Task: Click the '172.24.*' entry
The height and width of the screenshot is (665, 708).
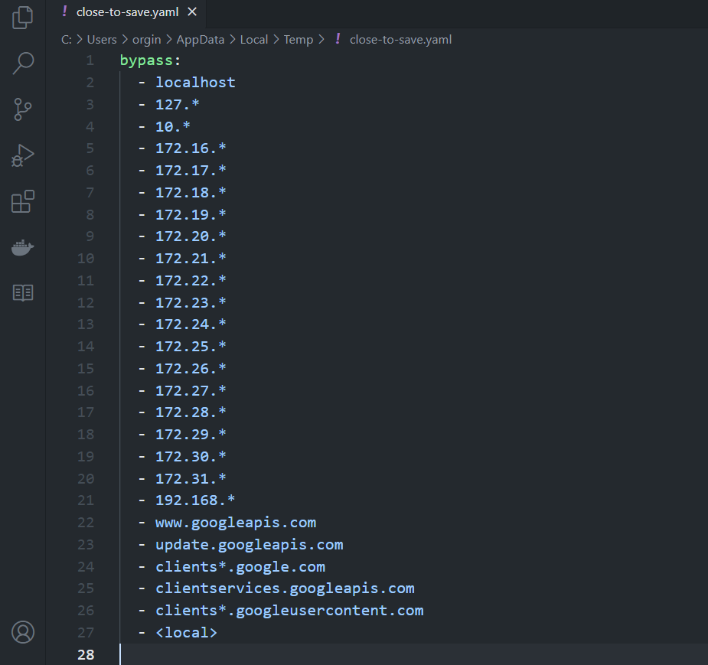Action: coord(191,324)
